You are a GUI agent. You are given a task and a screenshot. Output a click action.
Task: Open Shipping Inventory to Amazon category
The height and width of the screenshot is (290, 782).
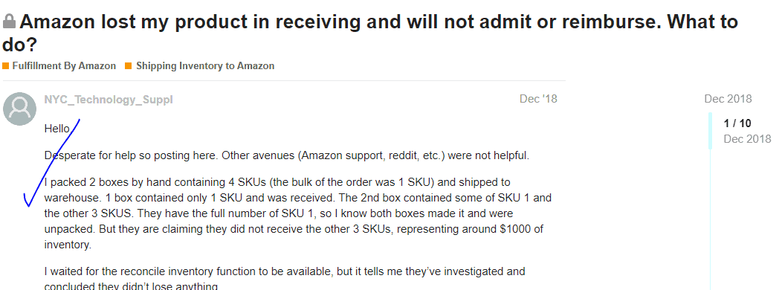point(205,66)
